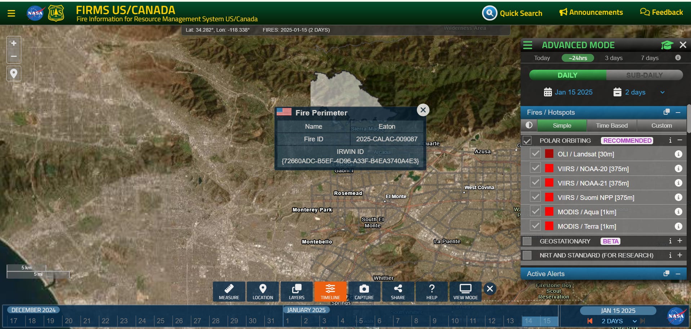The width and height of the screenshot is (691, 329).
Task: Toggle OLI / Landsat layer checkbox
Action: pyautogui.click(x=535, y=154)
